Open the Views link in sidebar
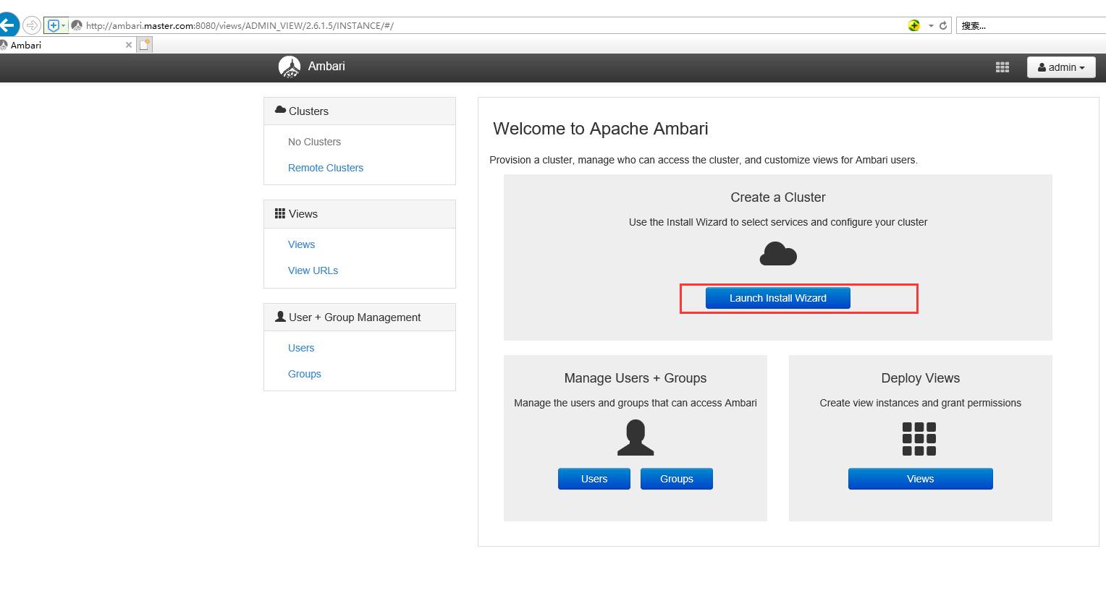This screenshot has width=1106, height=593. [x=301, y=244]
